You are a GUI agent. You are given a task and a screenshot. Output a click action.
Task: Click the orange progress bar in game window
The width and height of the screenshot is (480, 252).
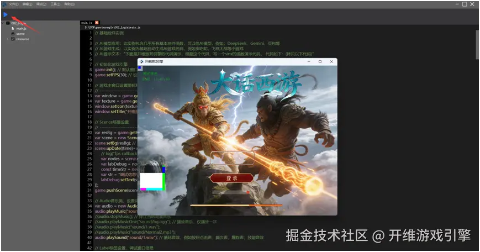point(236,205)
